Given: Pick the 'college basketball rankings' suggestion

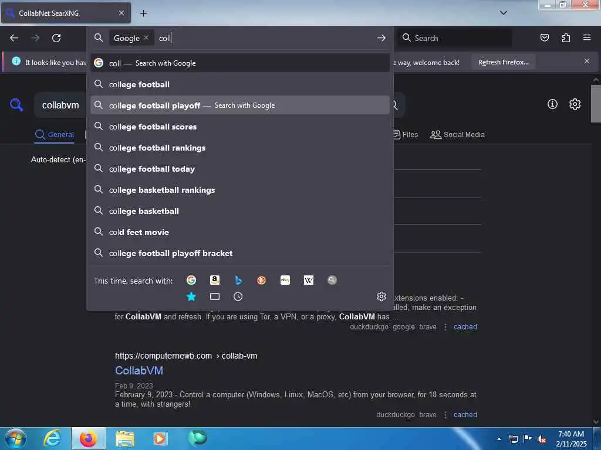Looking at the screenshot, I should click(x=240, y=189).
